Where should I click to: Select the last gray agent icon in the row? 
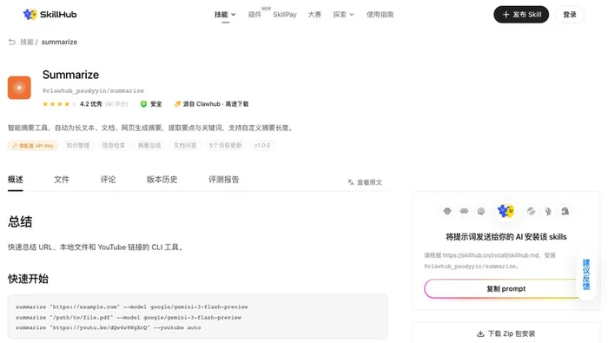(x=565, y=211)
